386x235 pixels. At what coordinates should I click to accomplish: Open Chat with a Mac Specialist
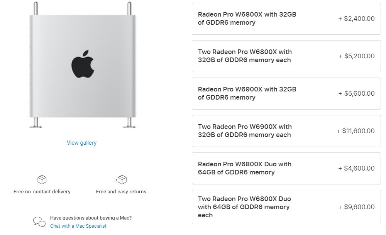pos(78,226)
